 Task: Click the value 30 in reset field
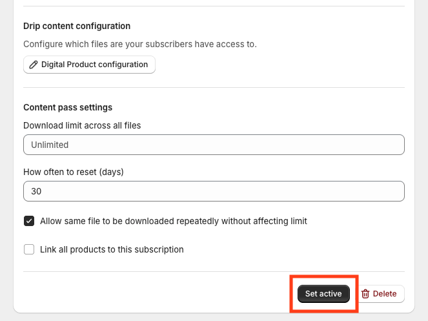coord(36,191)
